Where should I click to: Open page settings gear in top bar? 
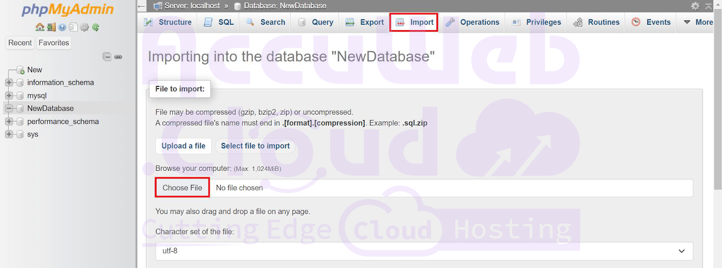(695, 6)
